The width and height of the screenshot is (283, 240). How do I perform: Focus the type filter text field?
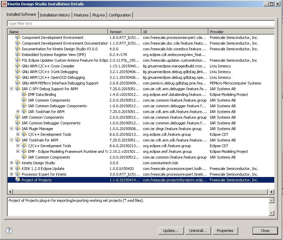141,23
